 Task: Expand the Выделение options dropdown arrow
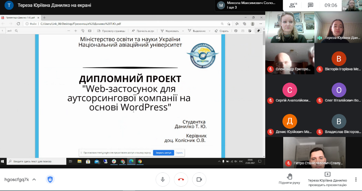(x=209, y=31)
